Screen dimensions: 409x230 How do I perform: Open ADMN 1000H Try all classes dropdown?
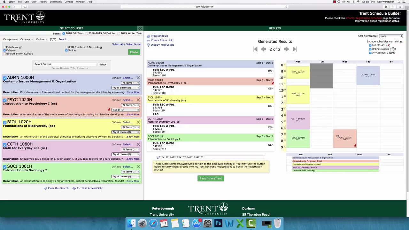tap(126, 88)
